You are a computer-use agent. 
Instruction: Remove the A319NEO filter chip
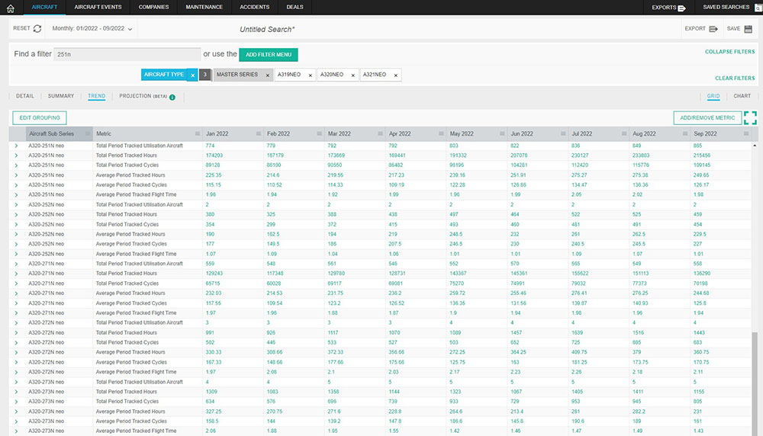310,75
